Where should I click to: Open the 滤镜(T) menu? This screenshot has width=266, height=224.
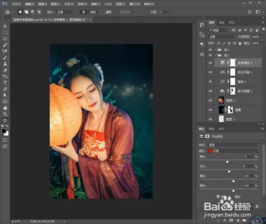(x=96, y=4)
